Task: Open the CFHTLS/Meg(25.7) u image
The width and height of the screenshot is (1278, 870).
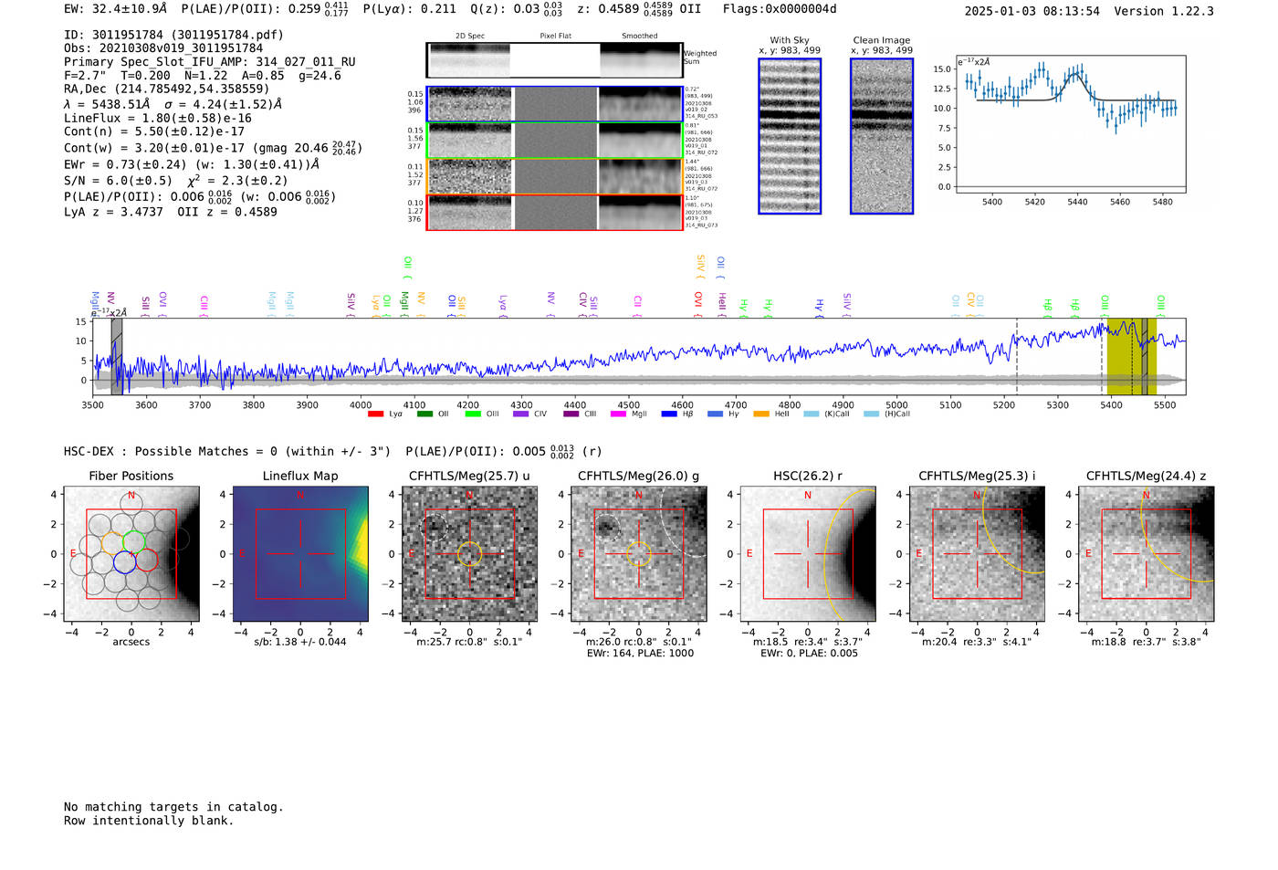Action: (x=469, y=554)
